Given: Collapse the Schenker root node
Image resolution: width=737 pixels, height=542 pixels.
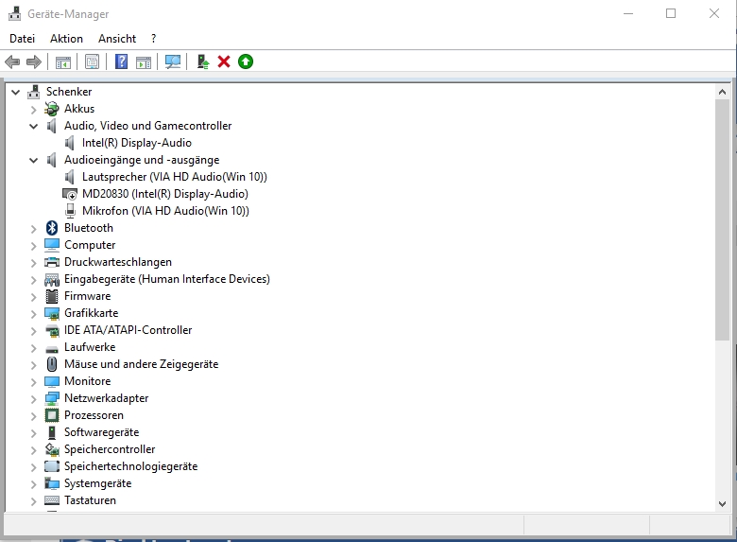Looking at the screenshot, I should [15, 92].
